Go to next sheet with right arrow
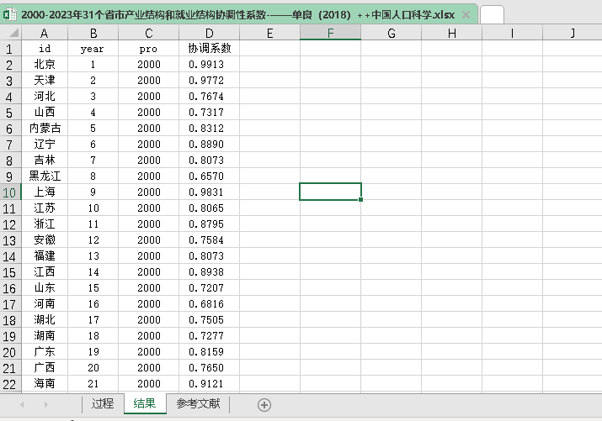602x421 pixels. point(46,404)
